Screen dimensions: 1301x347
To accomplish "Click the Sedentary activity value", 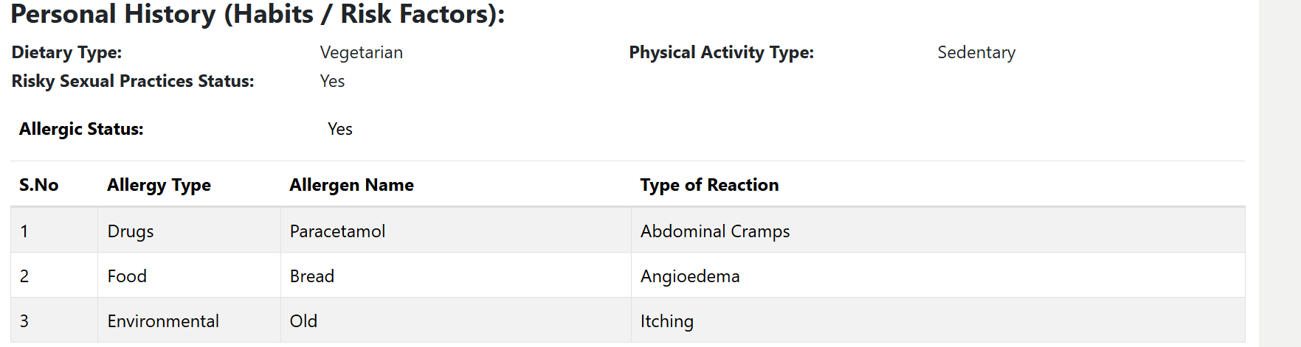I will click(x=976, y=53).
